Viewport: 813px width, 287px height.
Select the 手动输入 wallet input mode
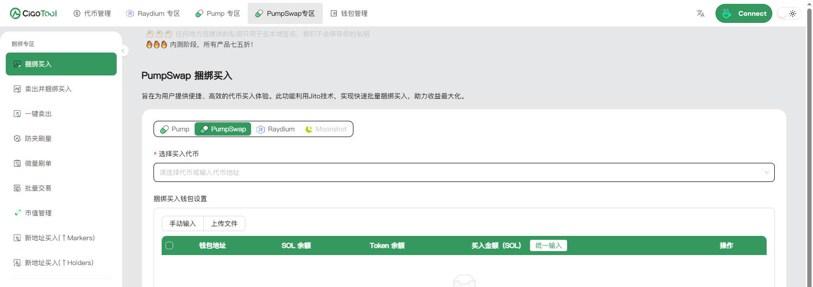(x=183, y=223)
